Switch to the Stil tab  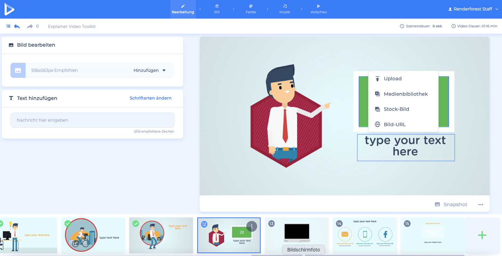pyautogui.click(x=217, y=9)
